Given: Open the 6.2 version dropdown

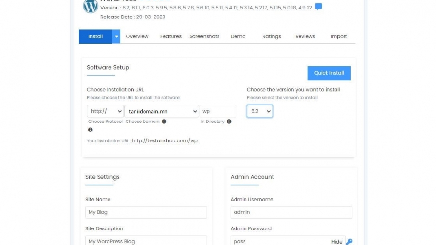Looking at the screenshot, I should [x=260, y=111].
